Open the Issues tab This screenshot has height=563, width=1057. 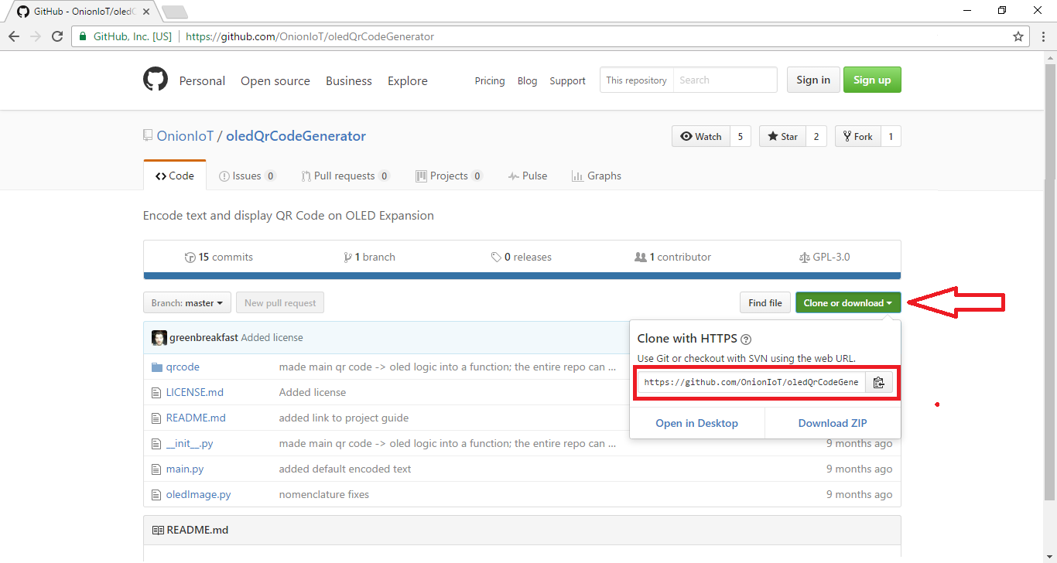(247, 176)
